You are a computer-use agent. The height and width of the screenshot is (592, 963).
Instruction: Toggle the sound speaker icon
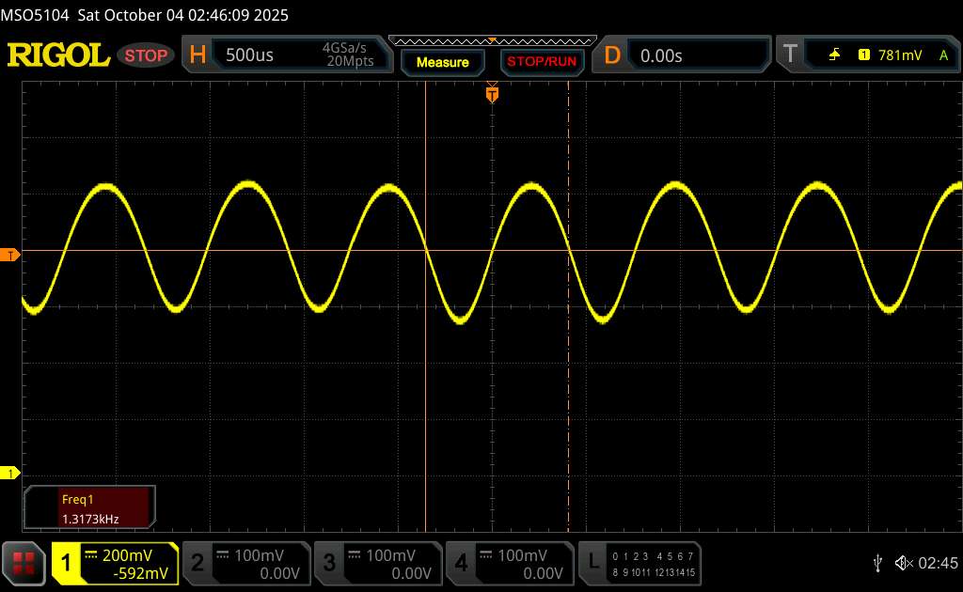pyautogui.click(x=903, y=563)
